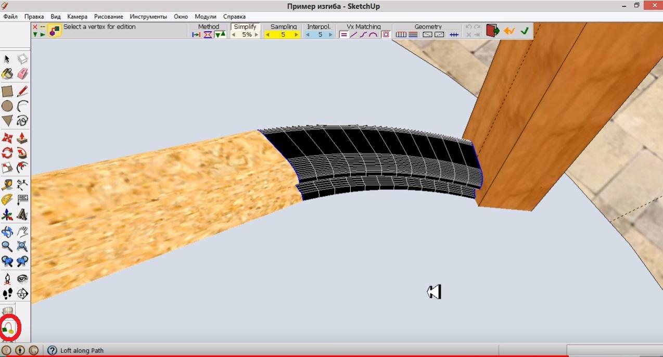Click the red exit door icon

pos(492,31)
